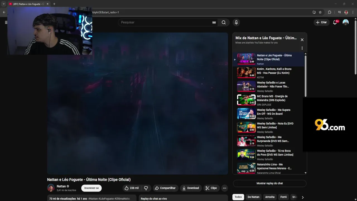357x201 pixels.
Task: Open Chrome media control icon
Action: [x=339, y=12]
